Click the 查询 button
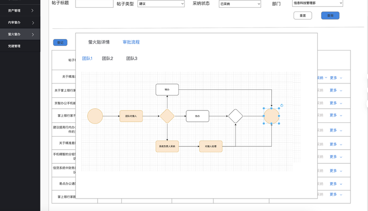Image resolution: width=368 pixels, height=211 pixels. click(330, 16)
